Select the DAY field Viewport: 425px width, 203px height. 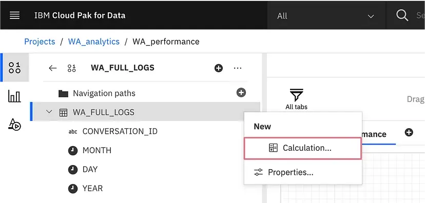[x=90, y=170]
